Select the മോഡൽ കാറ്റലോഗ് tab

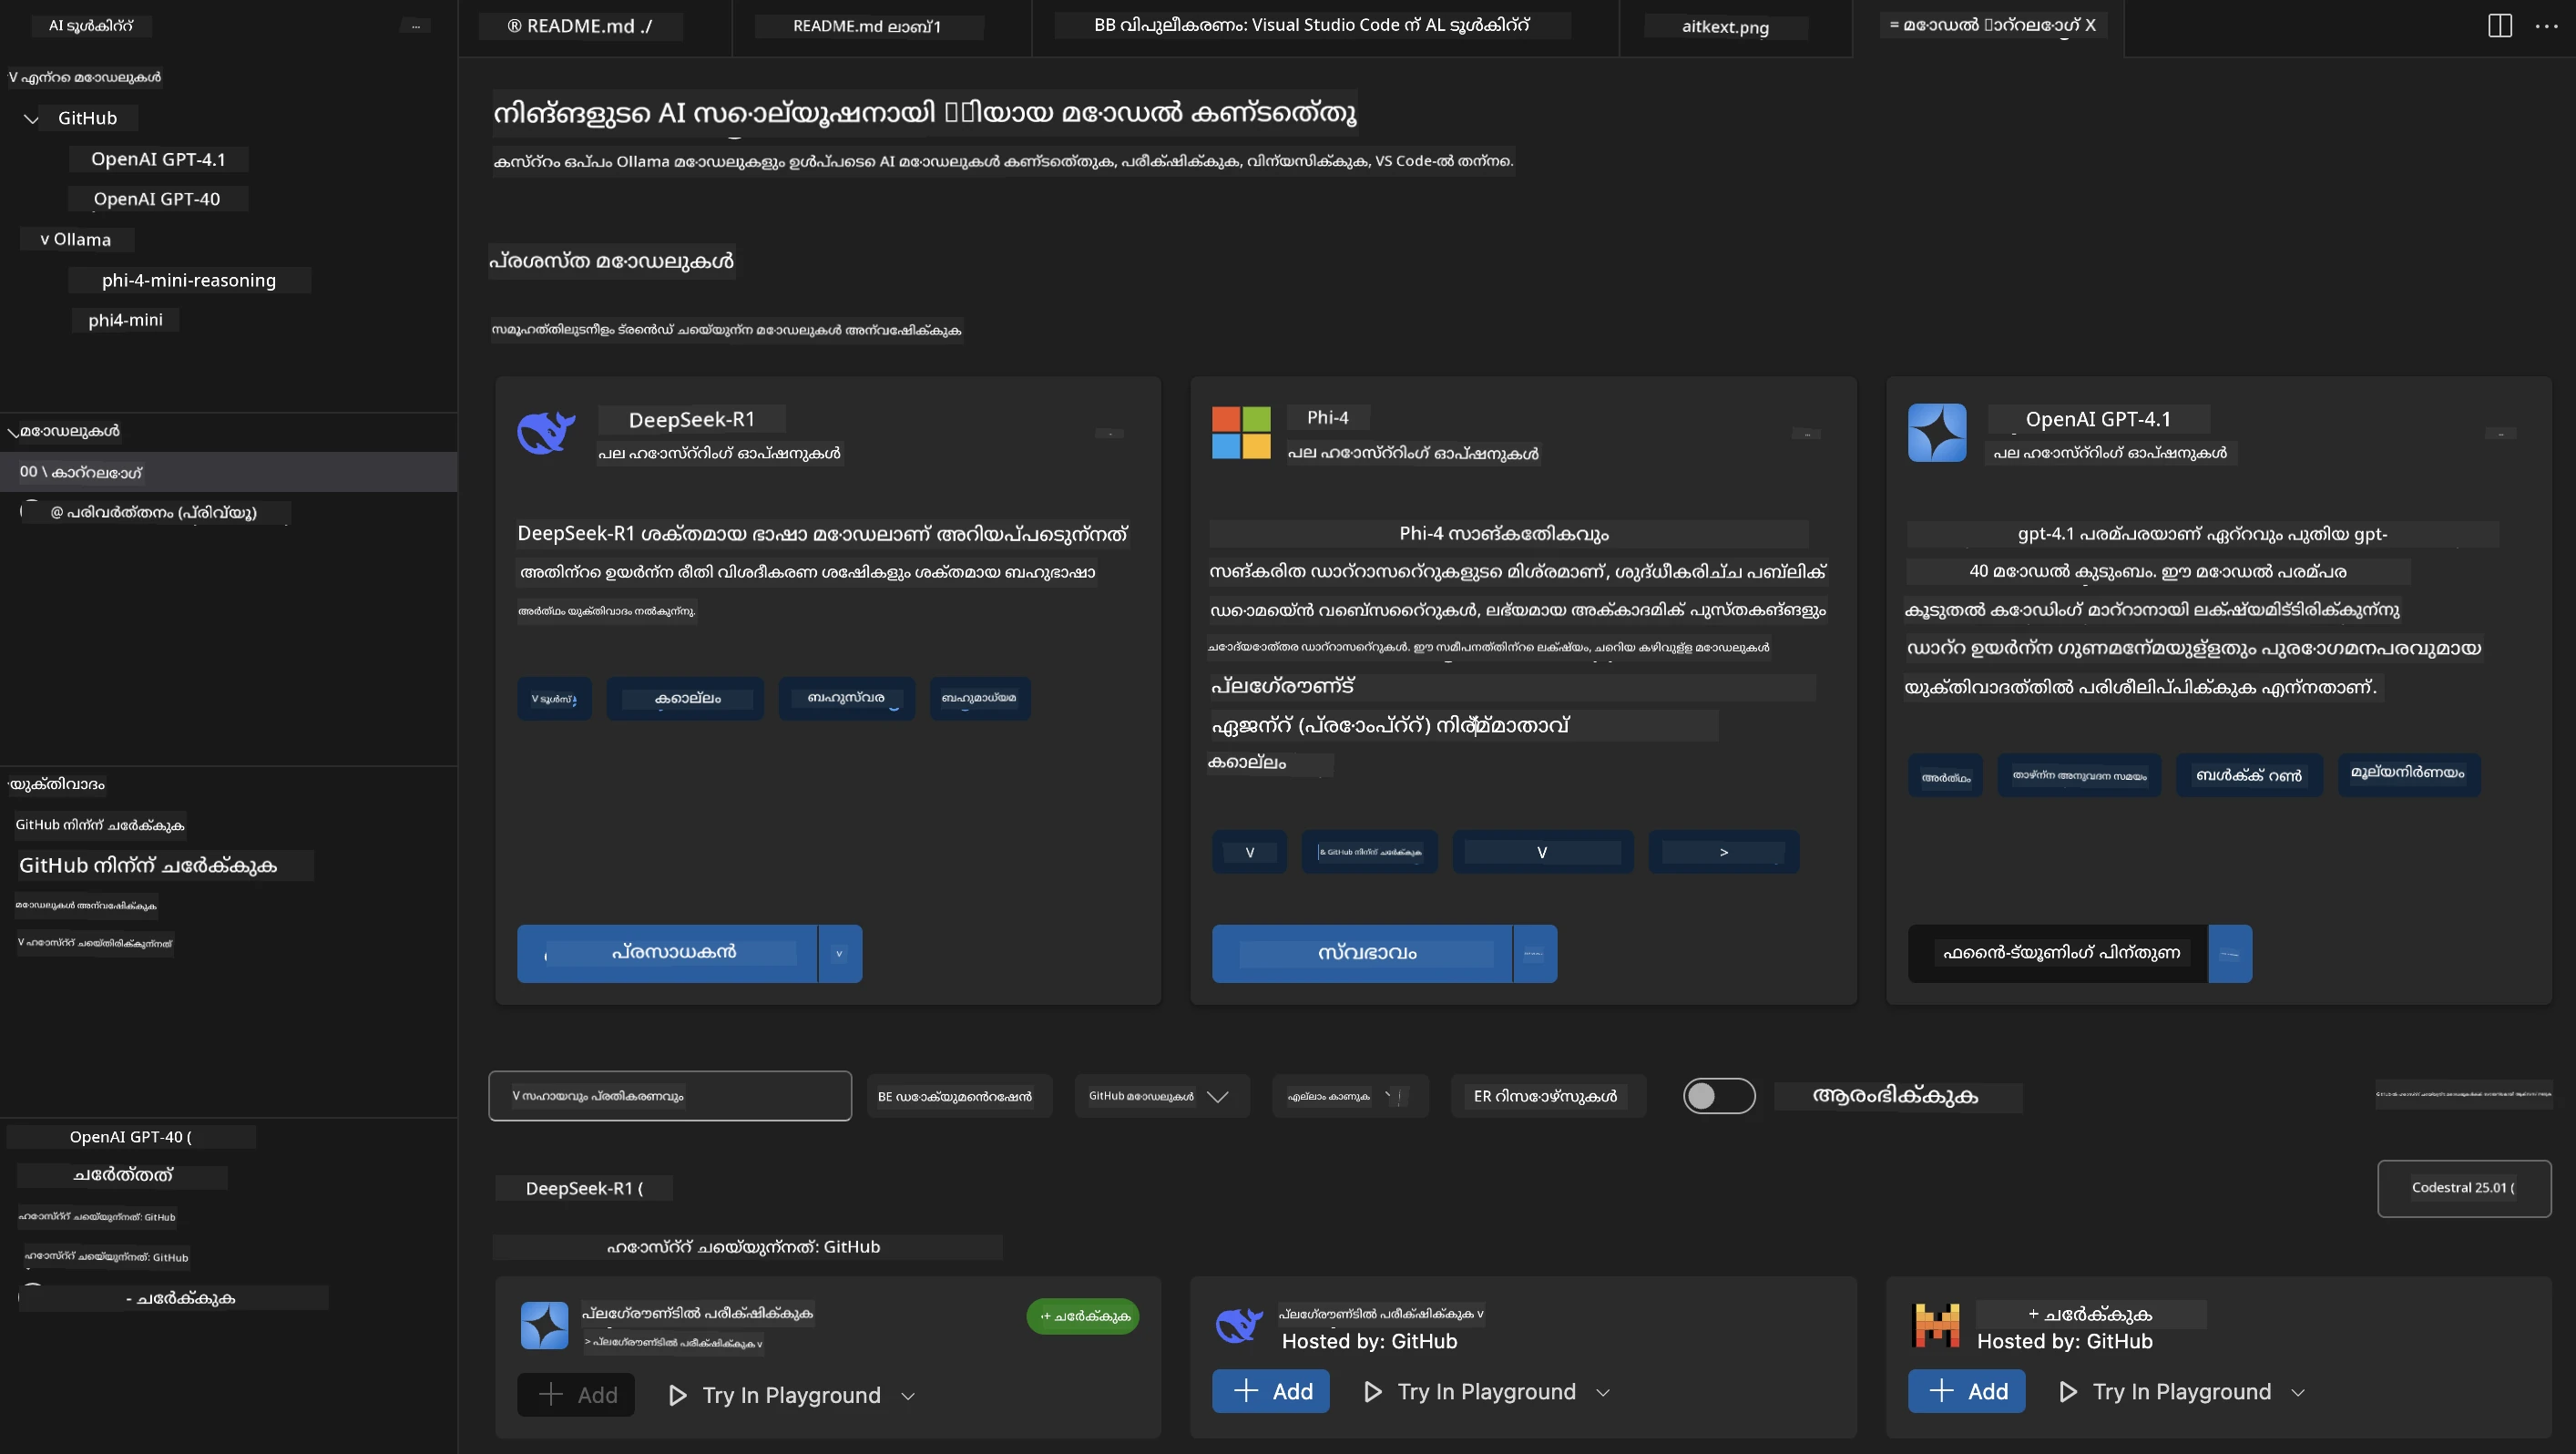pyautogui.click(x=1988, y=27)
